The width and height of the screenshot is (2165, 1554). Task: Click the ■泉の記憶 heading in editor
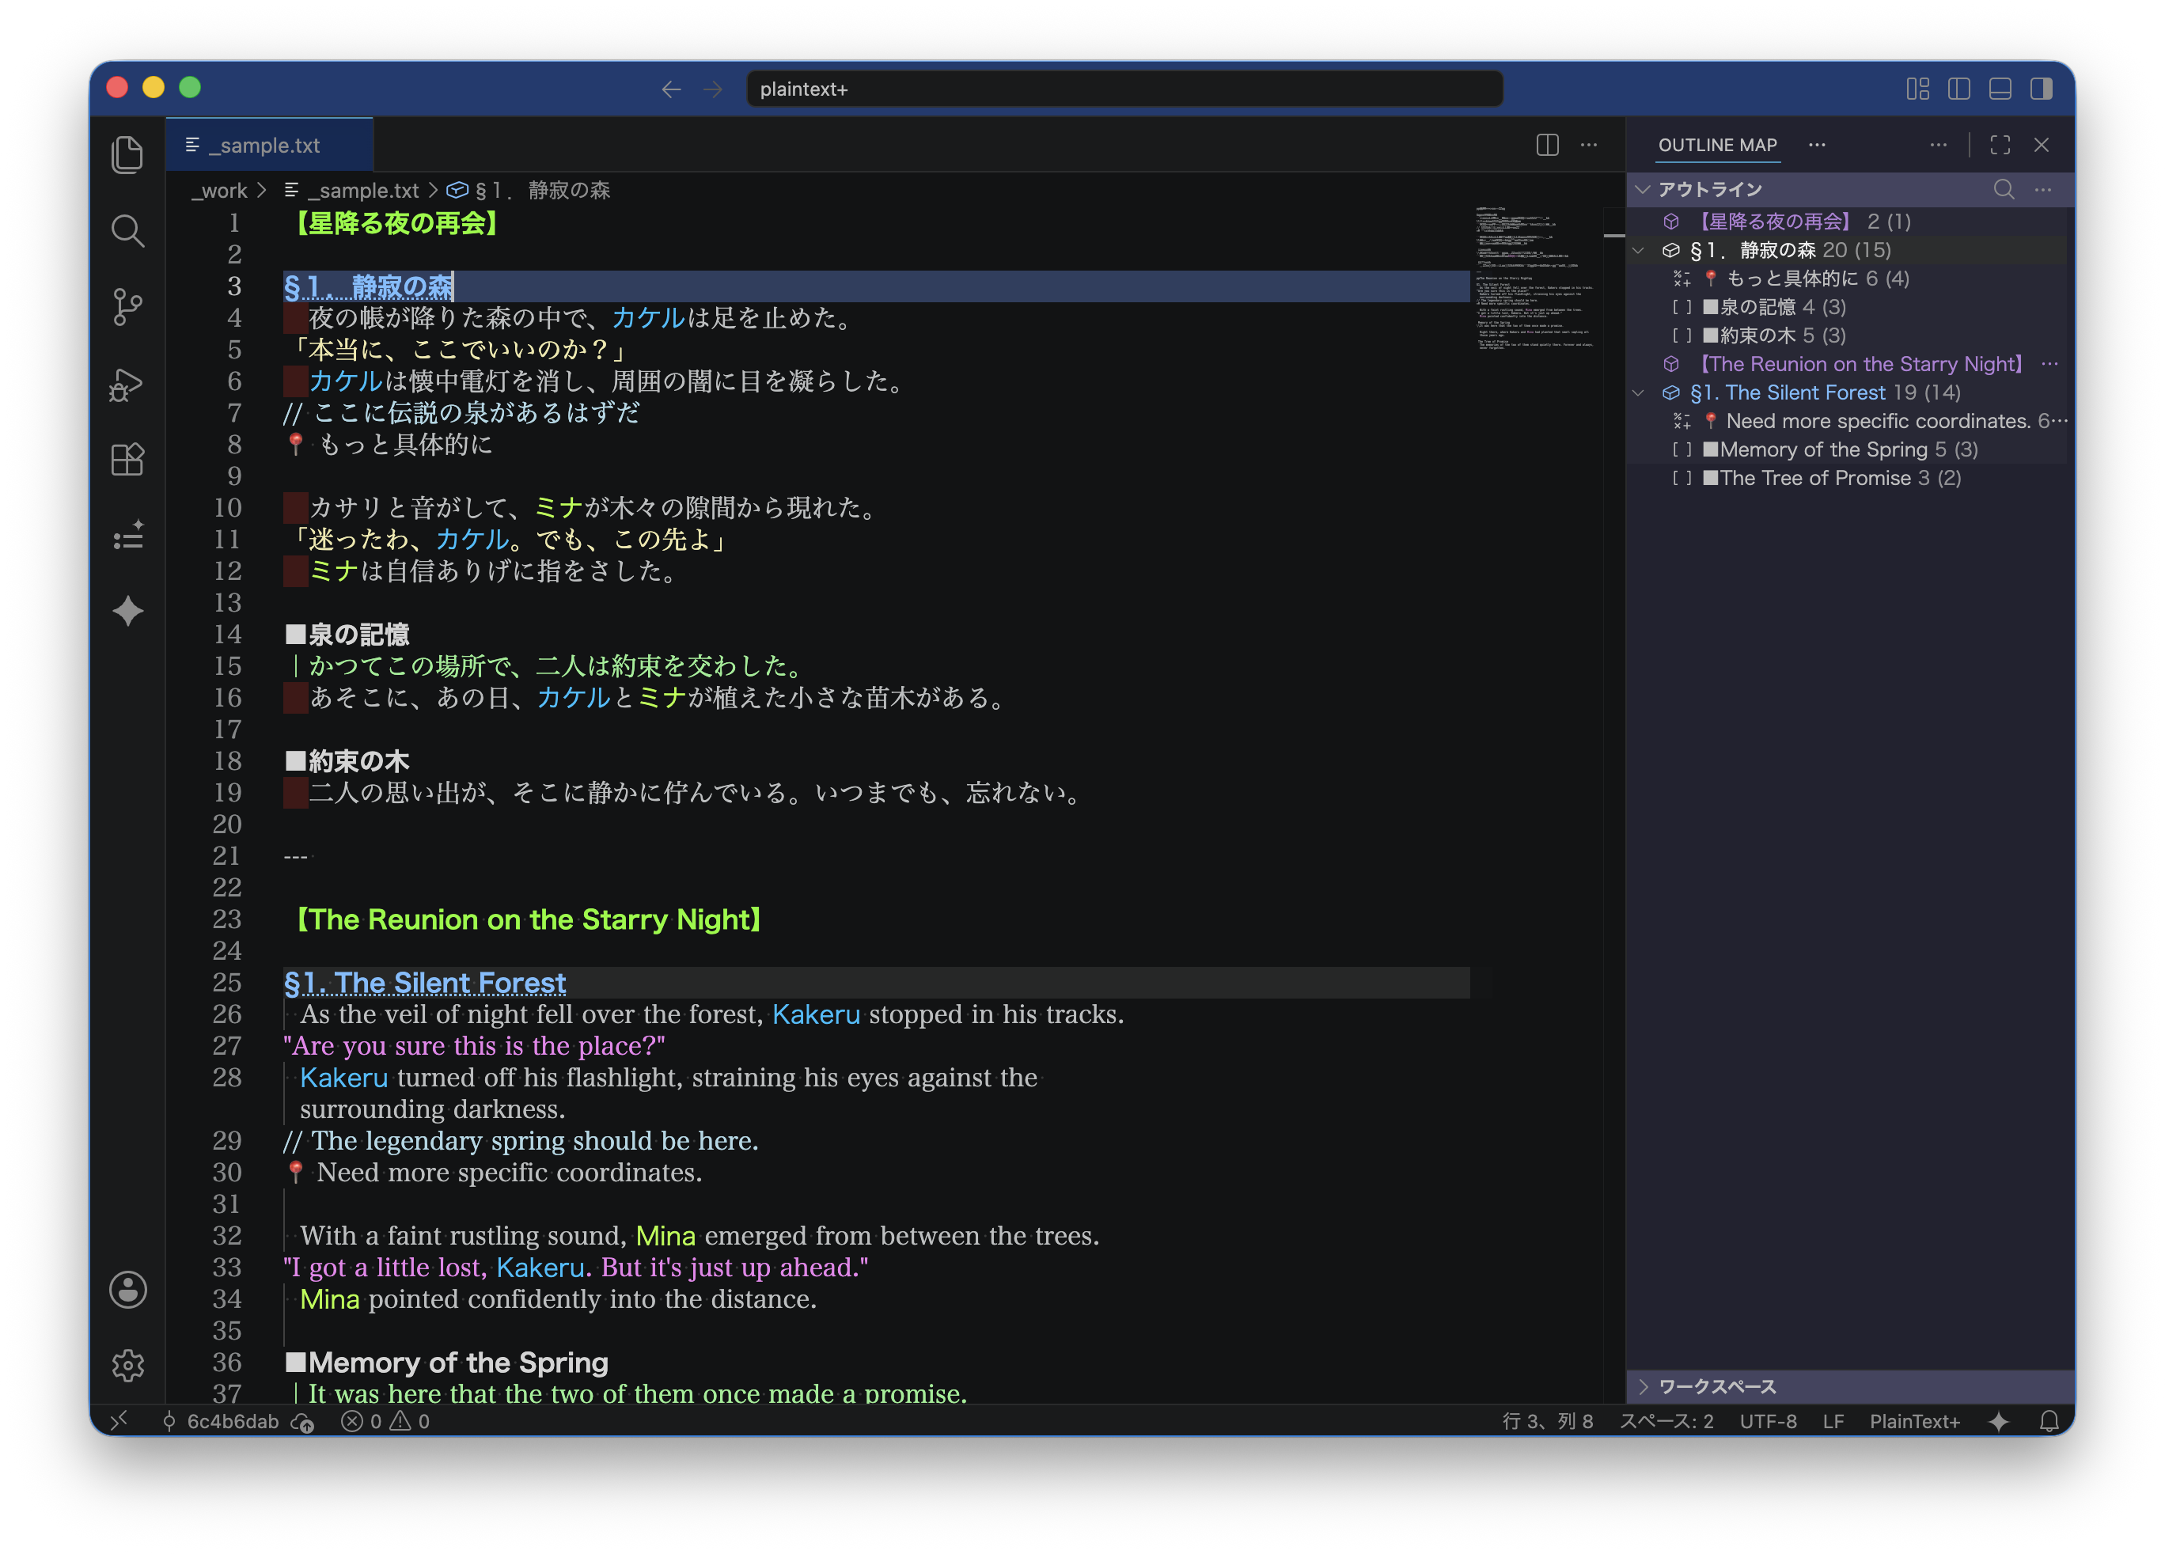click(347, 635)
